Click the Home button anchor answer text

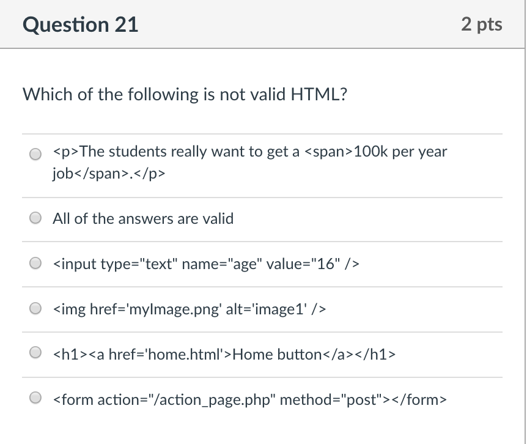[x=224, y=353]
